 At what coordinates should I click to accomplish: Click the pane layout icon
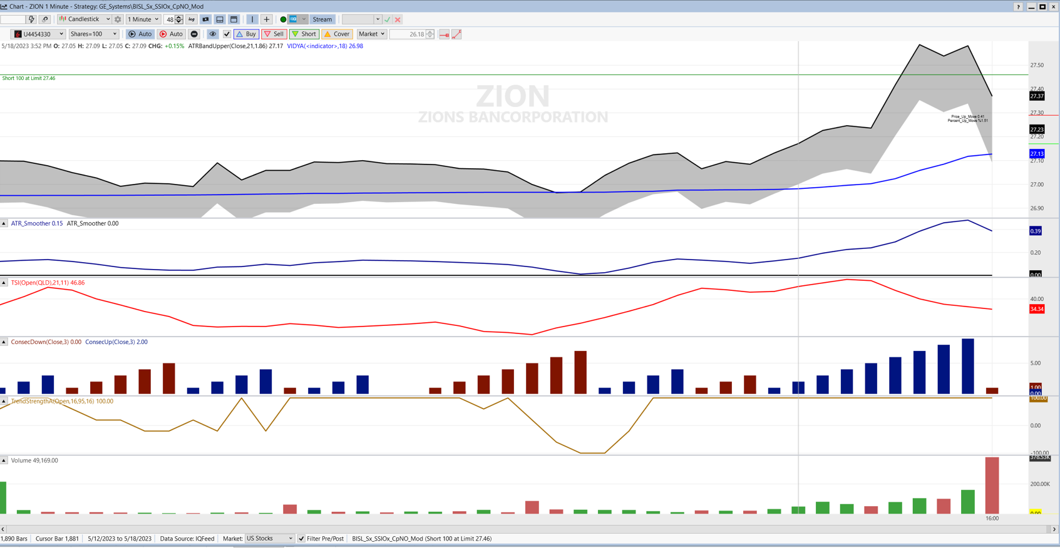pyautogui.click(x=220, y=19)
